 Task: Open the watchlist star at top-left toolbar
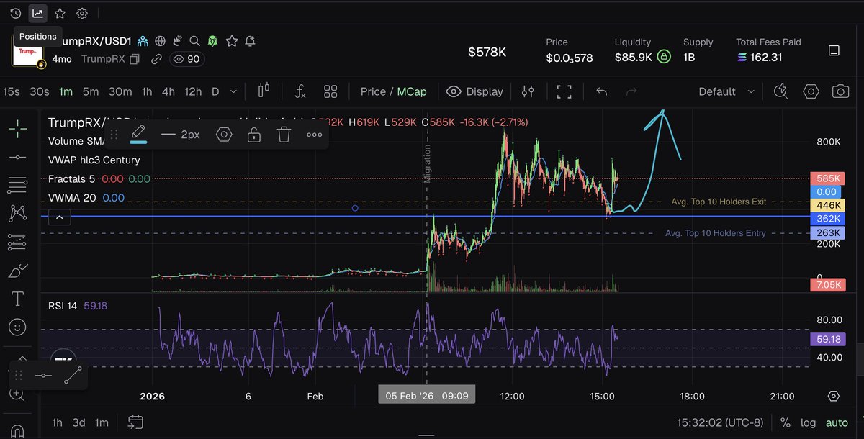click(60, 13)
